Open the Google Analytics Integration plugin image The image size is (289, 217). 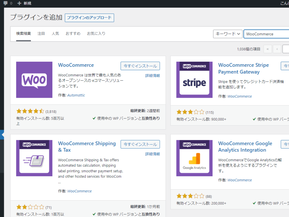coord(194,158)
